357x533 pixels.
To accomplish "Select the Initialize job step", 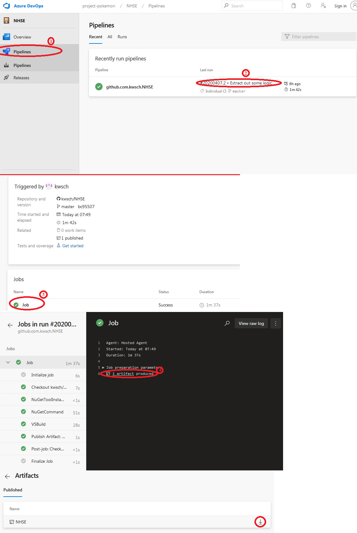I will click(x=43, y=375).
